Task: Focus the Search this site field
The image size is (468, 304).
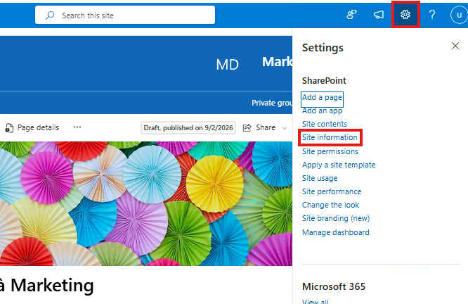Action: pos(125,15)
